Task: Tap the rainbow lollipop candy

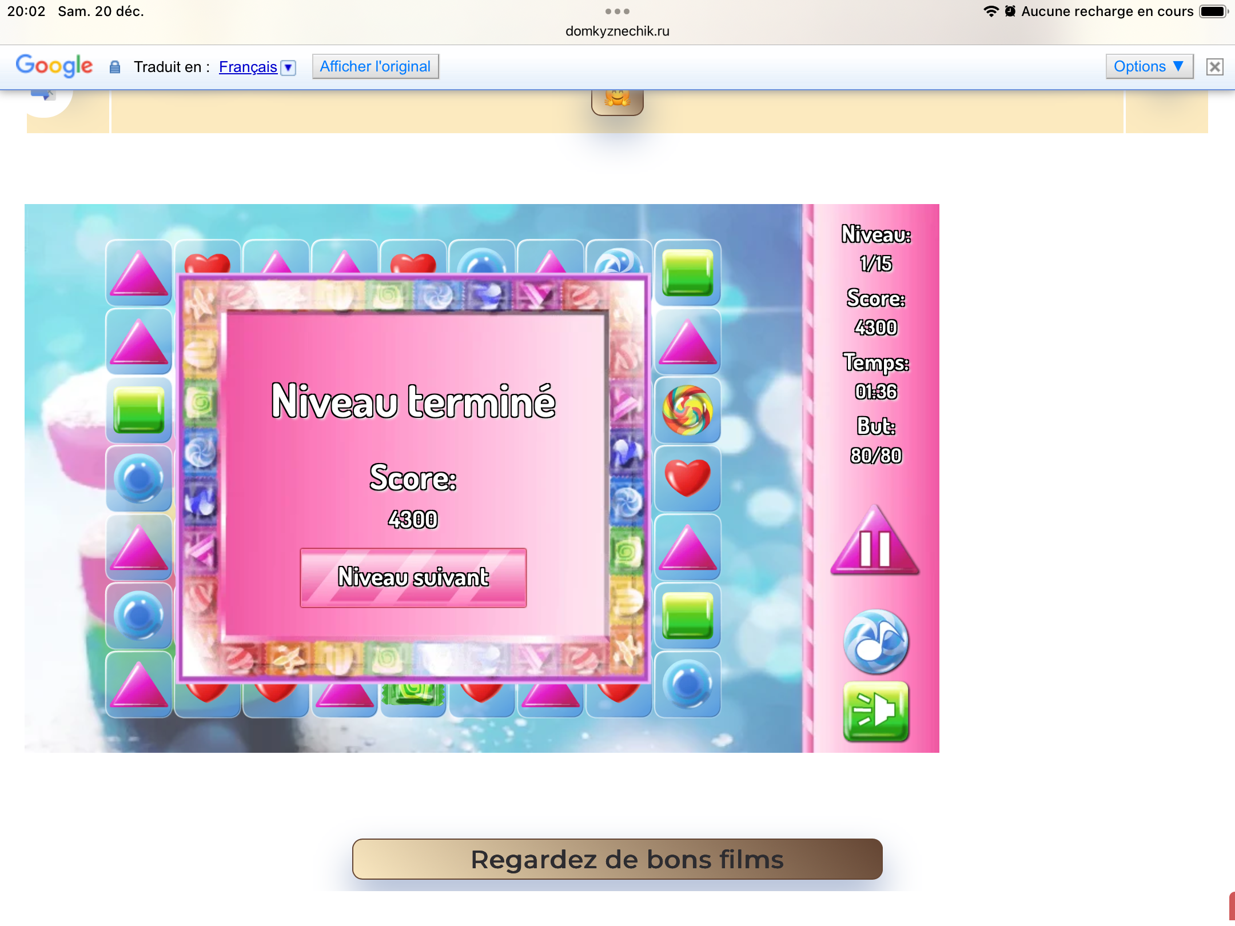Action: [x=687, y=410]
